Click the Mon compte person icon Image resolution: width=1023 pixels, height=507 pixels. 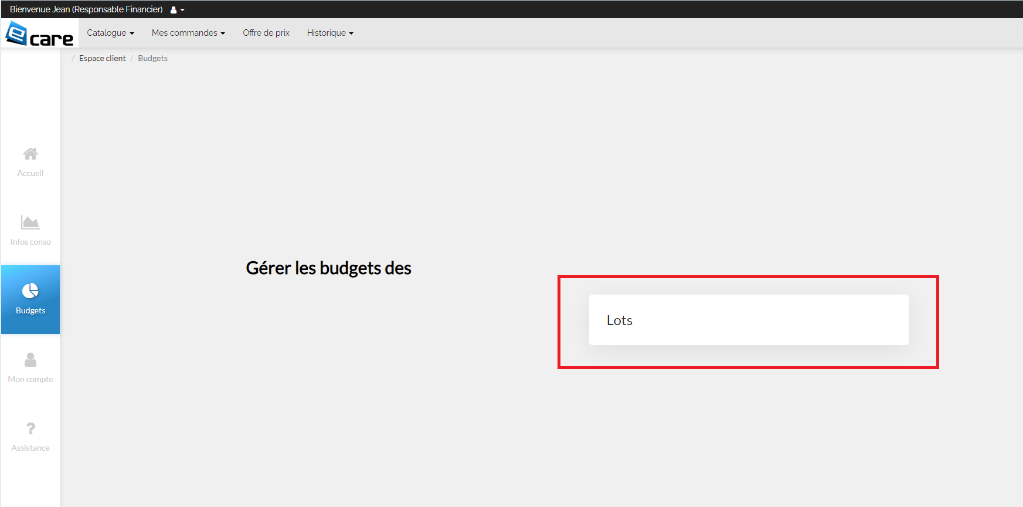30,360
